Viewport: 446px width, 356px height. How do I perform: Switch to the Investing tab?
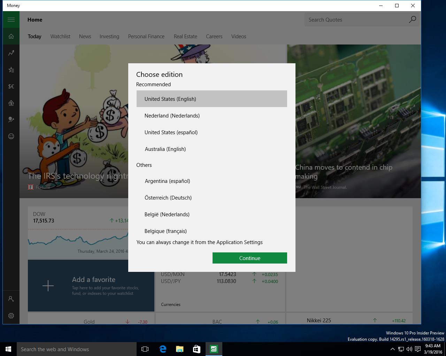[109, 36]
